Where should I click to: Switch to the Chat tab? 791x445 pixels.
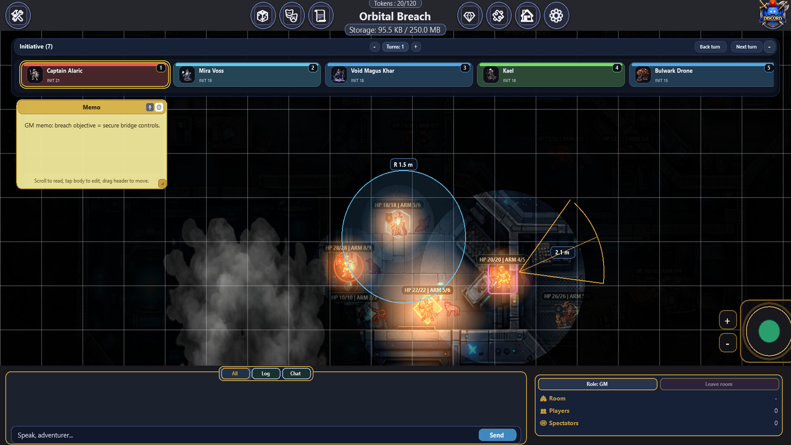296,373
